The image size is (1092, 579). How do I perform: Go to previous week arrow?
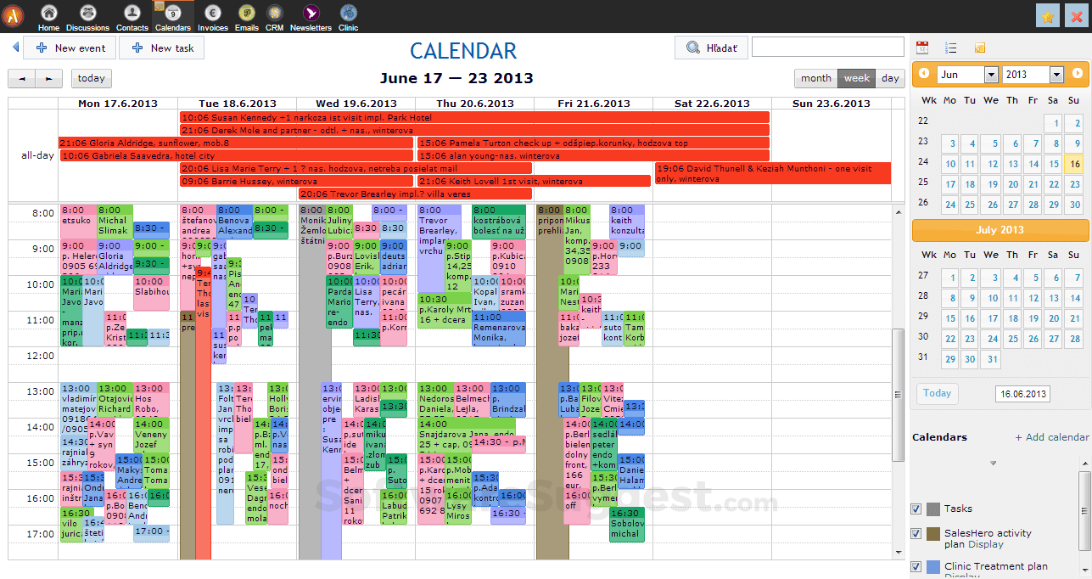[x=21, y=78]
